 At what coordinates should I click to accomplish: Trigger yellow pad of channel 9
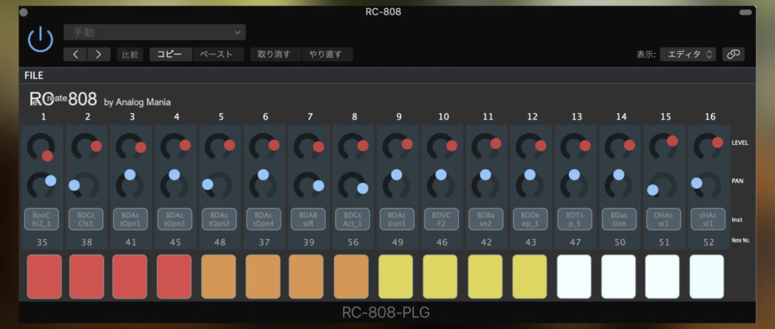click(396, 276)
